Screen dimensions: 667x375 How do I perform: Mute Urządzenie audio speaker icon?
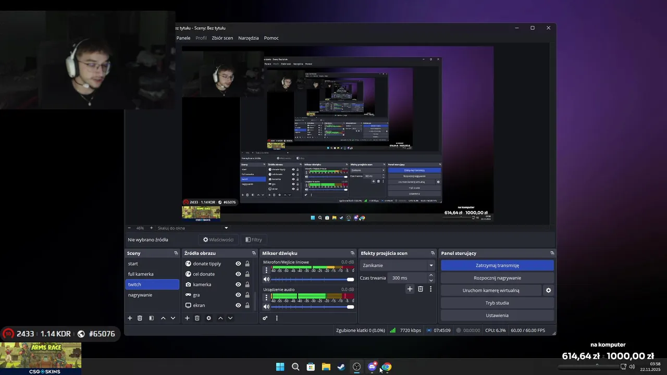click(266, 307)
